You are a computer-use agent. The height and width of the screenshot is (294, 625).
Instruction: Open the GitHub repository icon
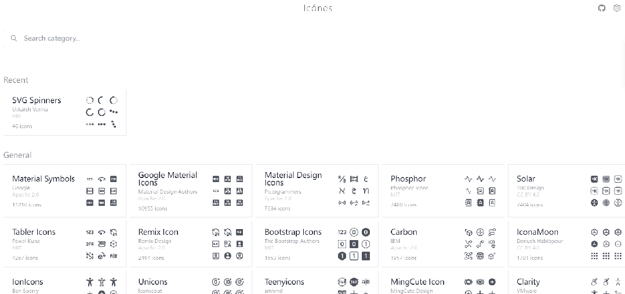[x=602, y=8]
